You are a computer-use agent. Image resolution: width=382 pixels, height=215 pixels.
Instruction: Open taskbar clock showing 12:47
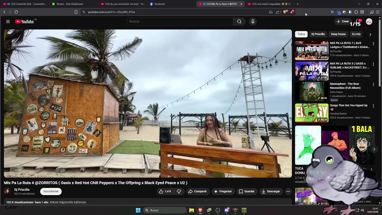pos(373,210)
